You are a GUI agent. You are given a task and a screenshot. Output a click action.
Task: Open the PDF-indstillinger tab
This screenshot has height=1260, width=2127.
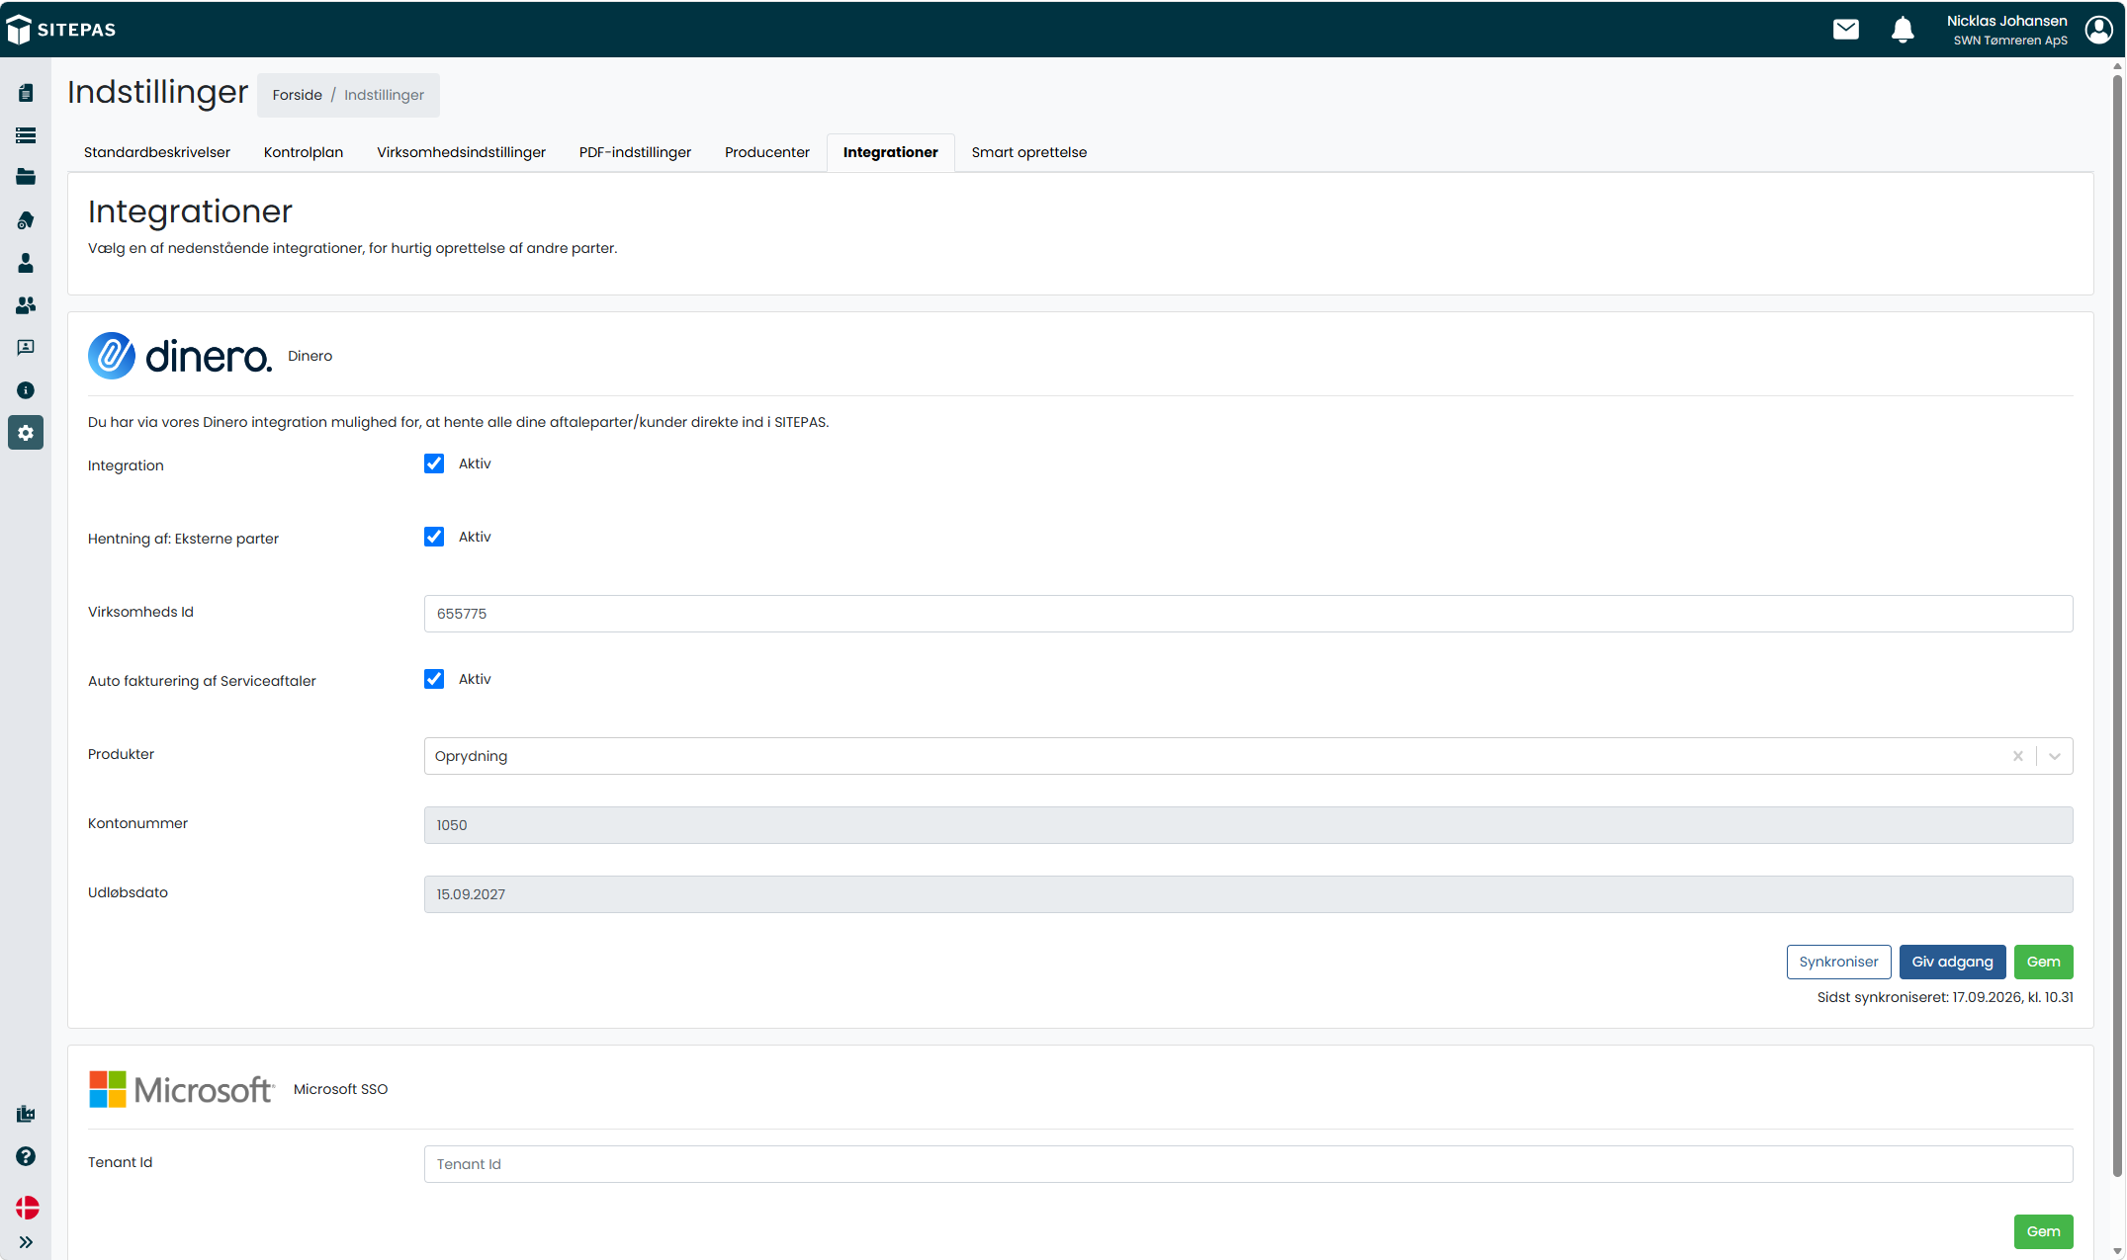point(635,152)
